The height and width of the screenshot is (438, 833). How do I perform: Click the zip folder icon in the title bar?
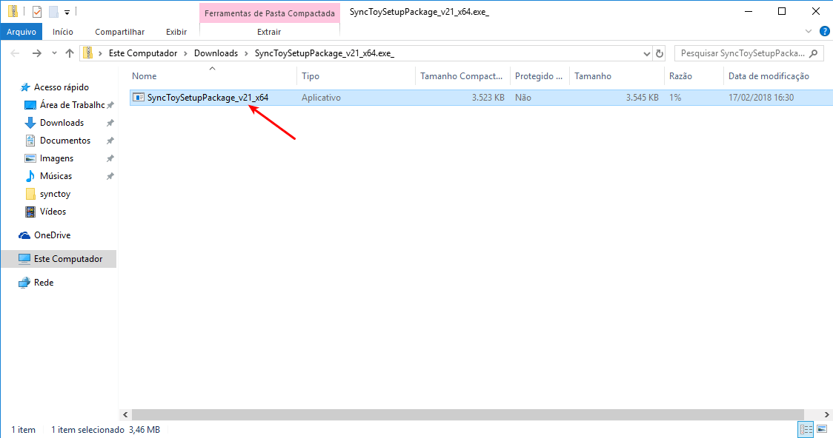tap(13, 11)
